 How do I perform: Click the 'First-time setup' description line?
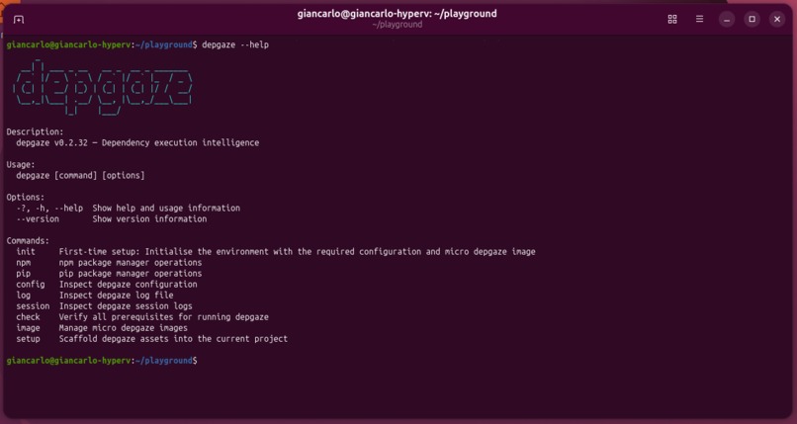(x=297, y=251)
